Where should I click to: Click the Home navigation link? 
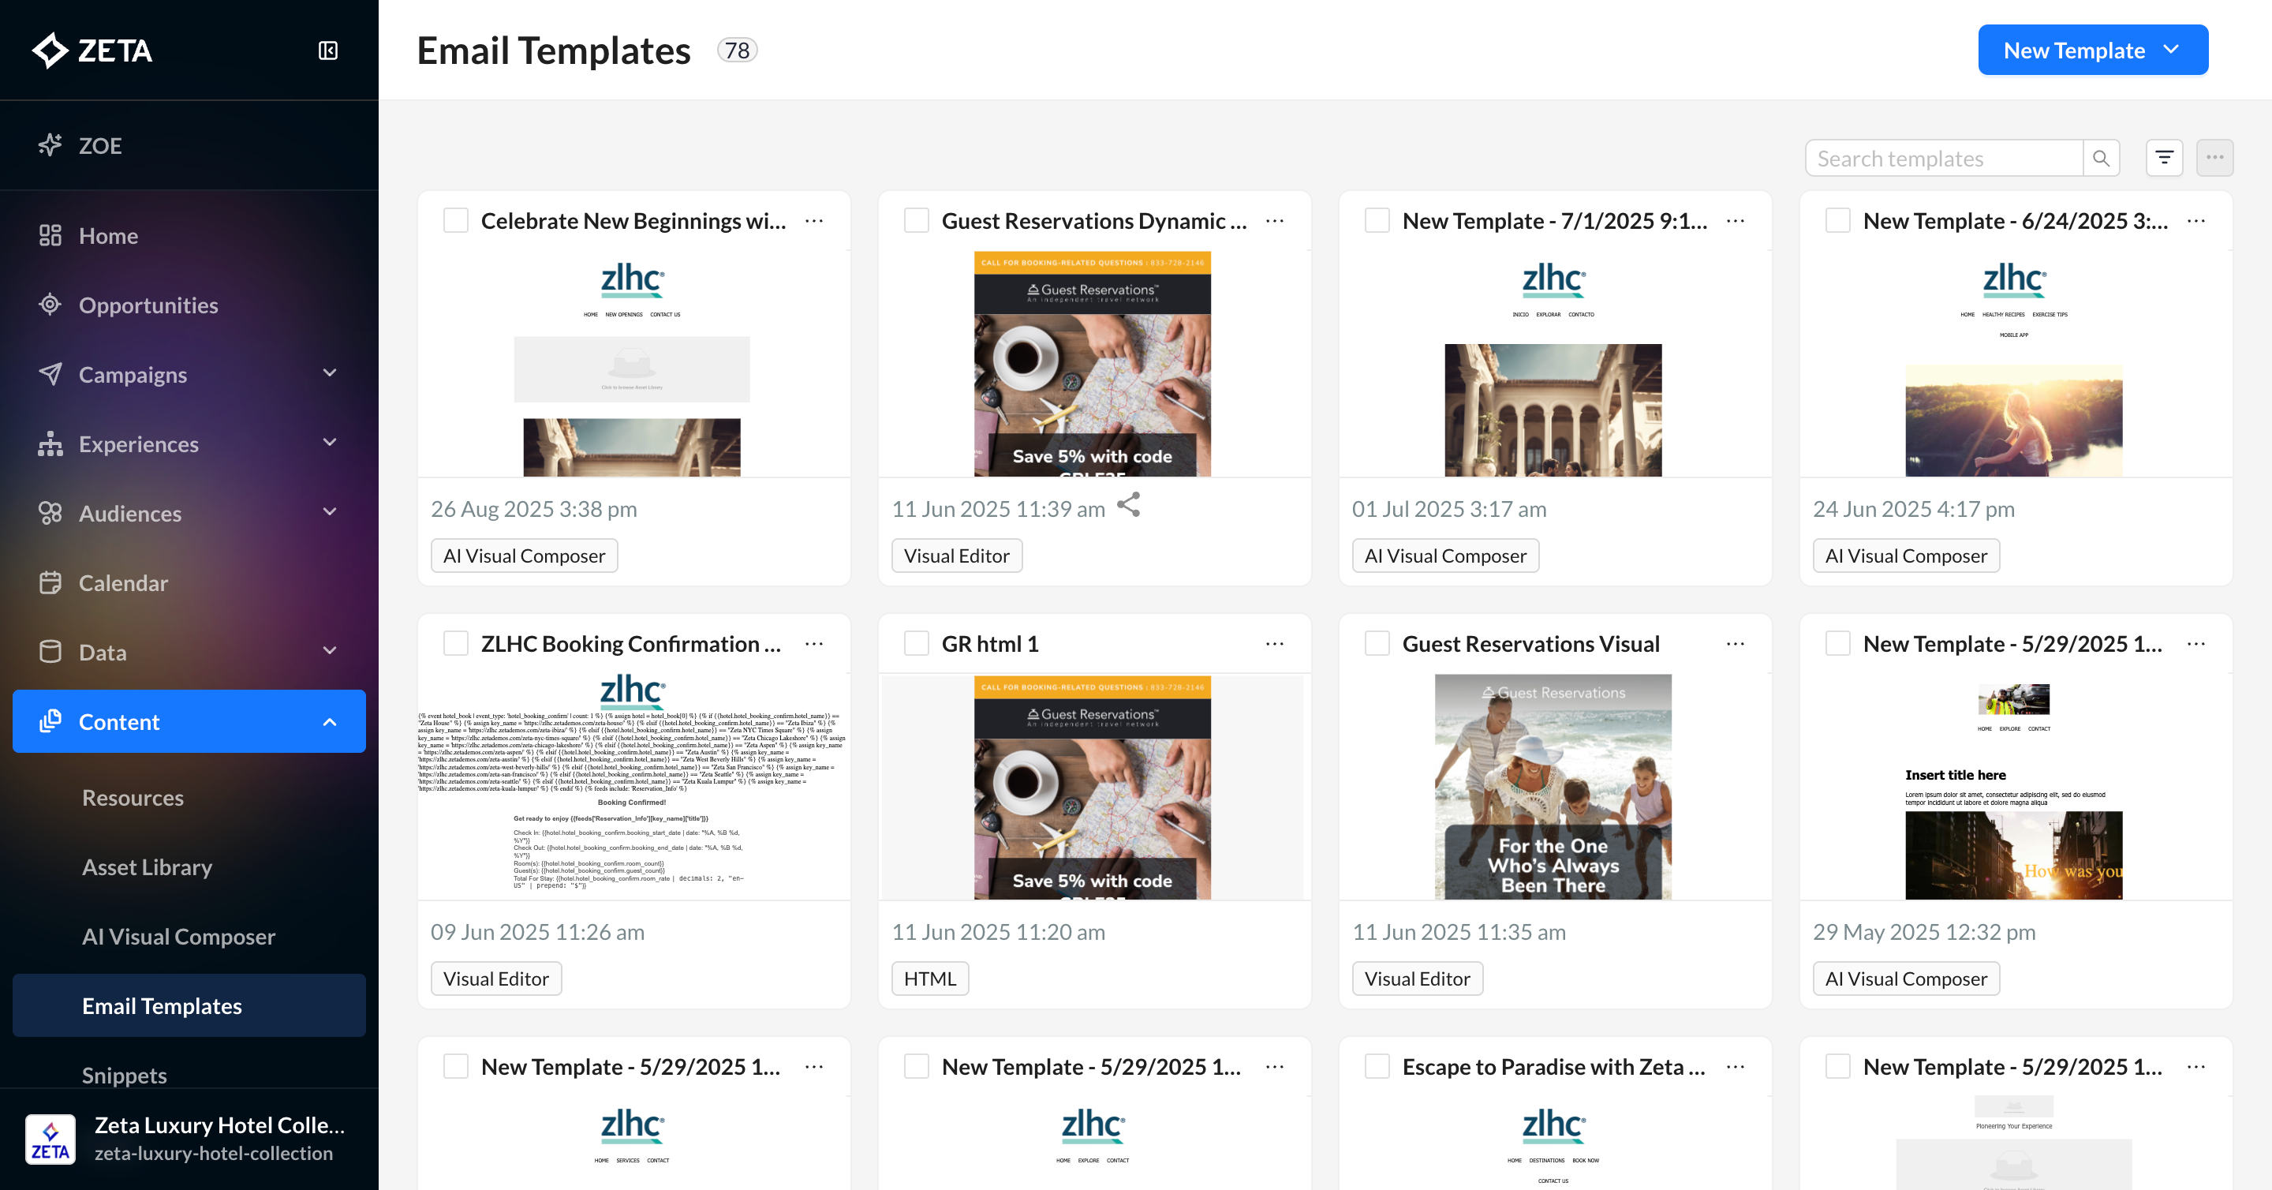click(109, 235)
